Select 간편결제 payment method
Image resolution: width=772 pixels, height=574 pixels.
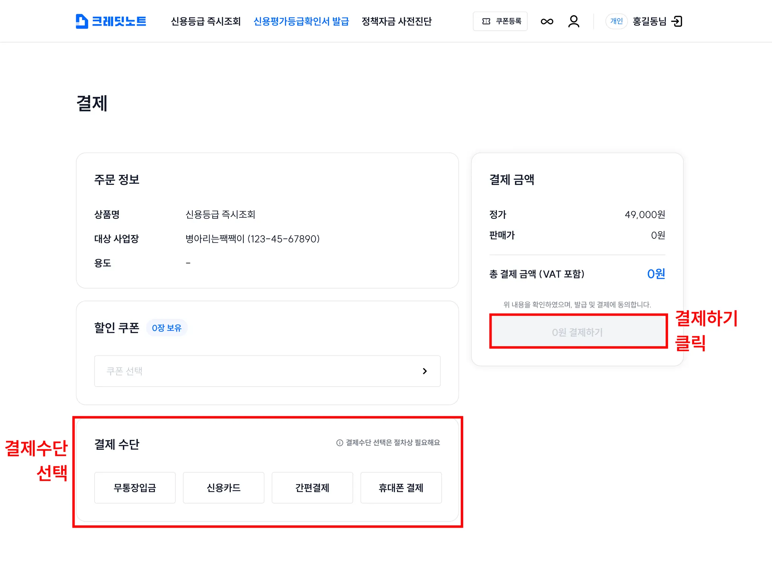point(312,488)
